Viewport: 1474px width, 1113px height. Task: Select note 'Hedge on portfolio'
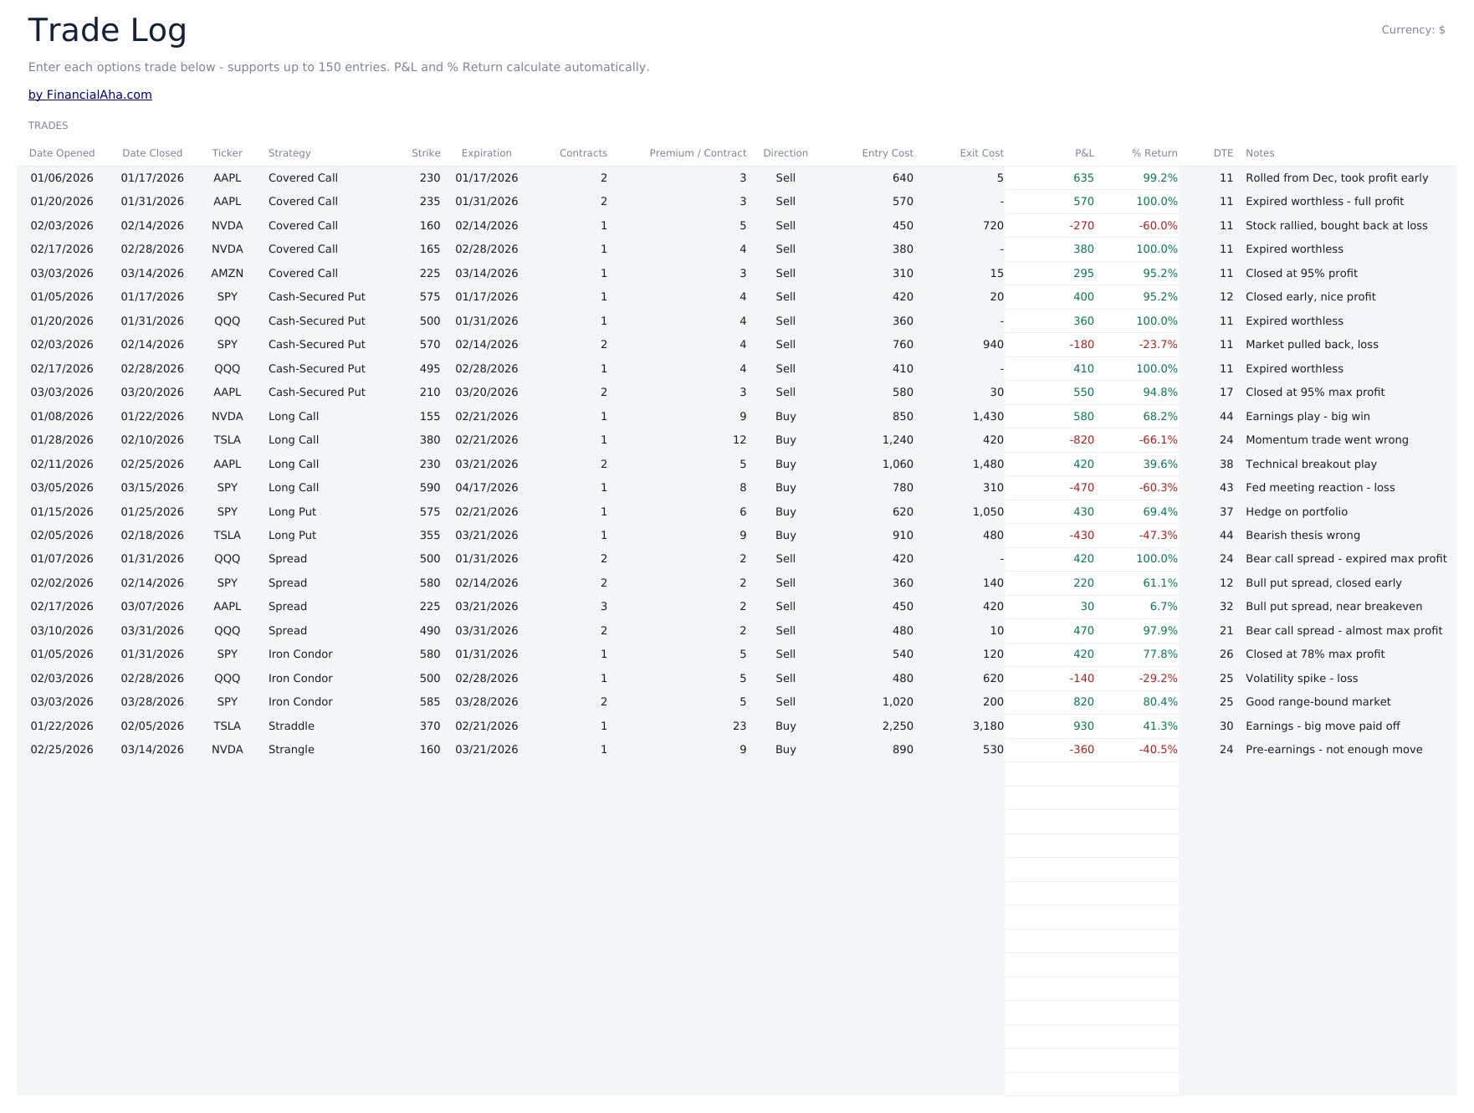pos(1297,512)
